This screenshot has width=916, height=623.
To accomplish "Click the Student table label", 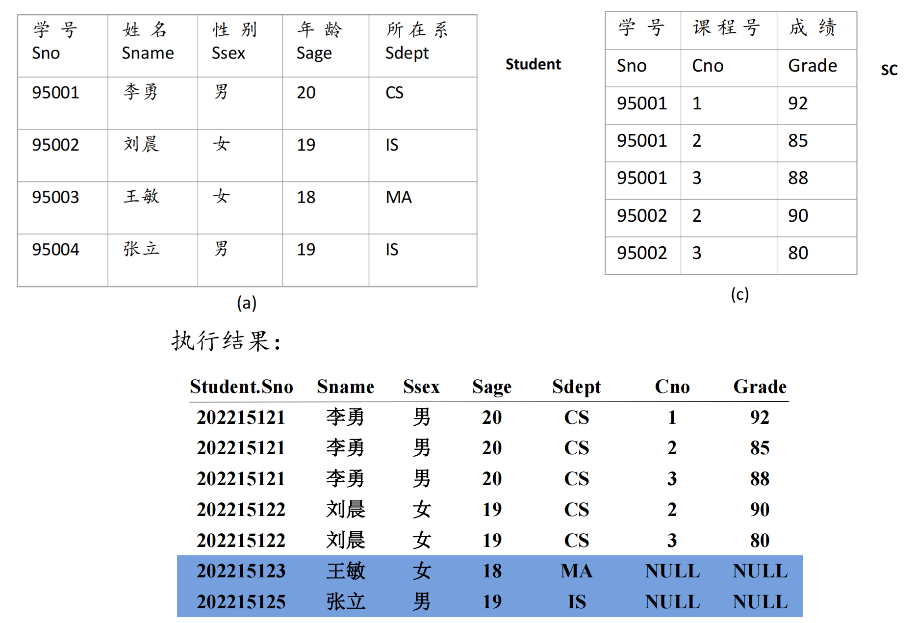I will pyautogui.click(x=533, y=64).
